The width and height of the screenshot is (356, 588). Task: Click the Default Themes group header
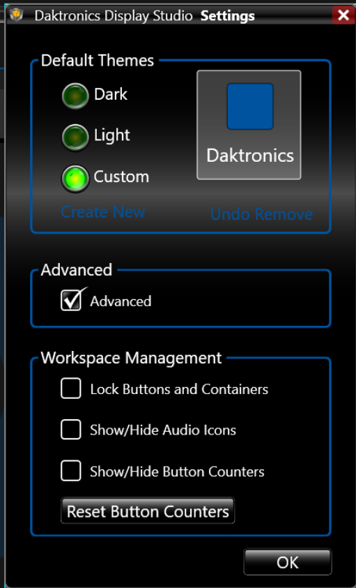point(98,61)
